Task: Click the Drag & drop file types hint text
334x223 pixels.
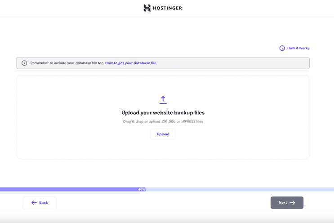Action: point(163,122)
